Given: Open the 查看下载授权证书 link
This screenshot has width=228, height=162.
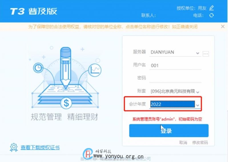Looking at the screenshot, I should tap(40, 147).
